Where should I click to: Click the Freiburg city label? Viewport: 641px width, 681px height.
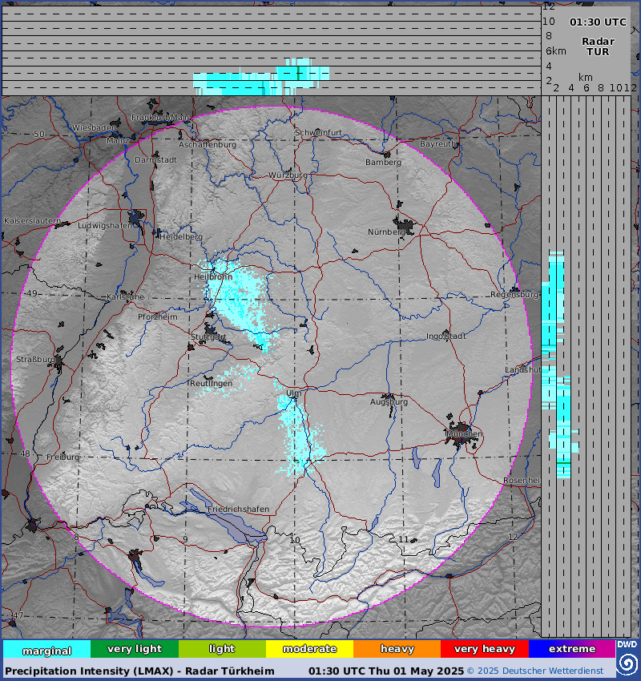point(63,457)
